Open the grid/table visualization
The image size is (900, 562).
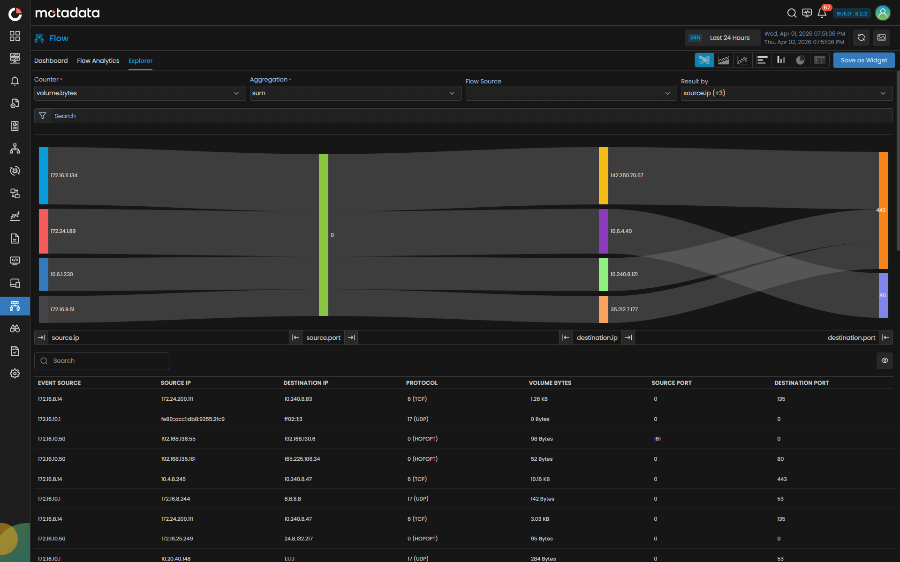point(819,60)
